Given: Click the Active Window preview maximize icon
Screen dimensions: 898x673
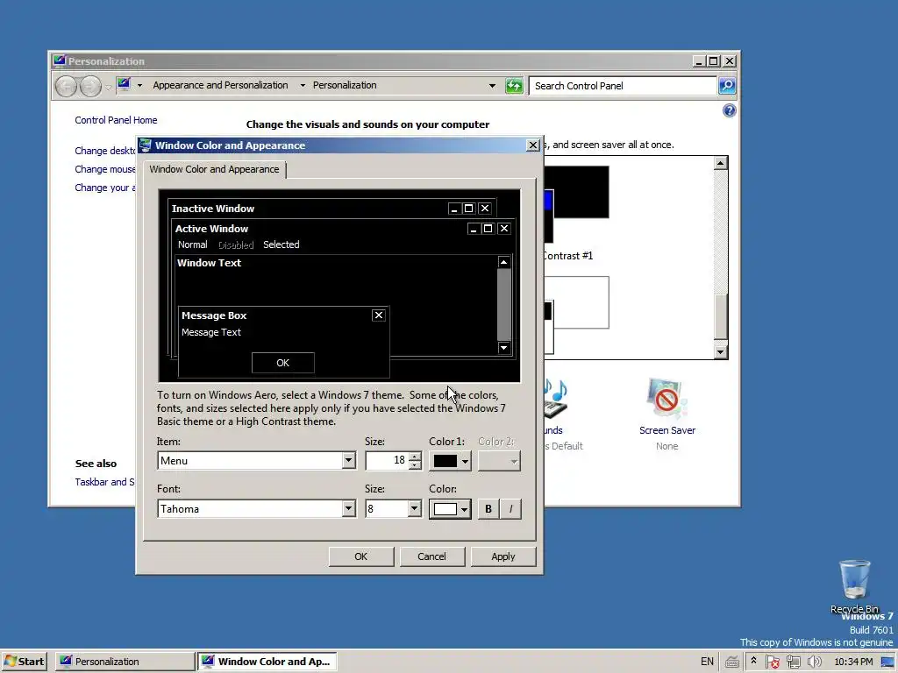Looking at the screenshot, I should pos(488,229).
